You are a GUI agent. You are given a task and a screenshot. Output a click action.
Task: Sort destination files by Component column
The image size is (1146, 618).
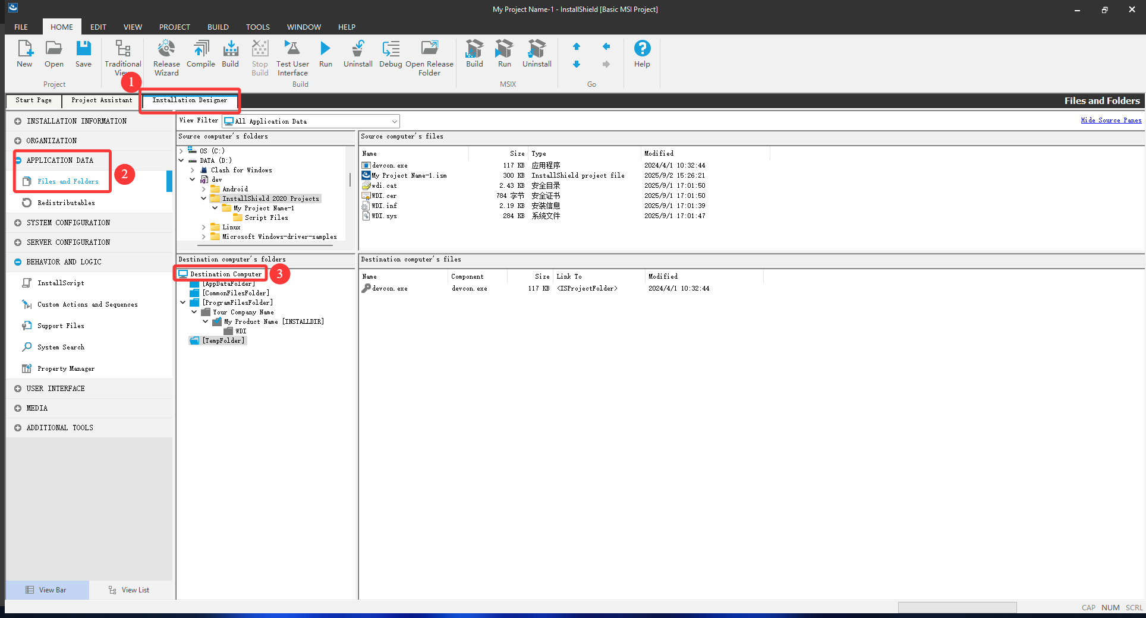pyautogui.click(x=477, y=276)
